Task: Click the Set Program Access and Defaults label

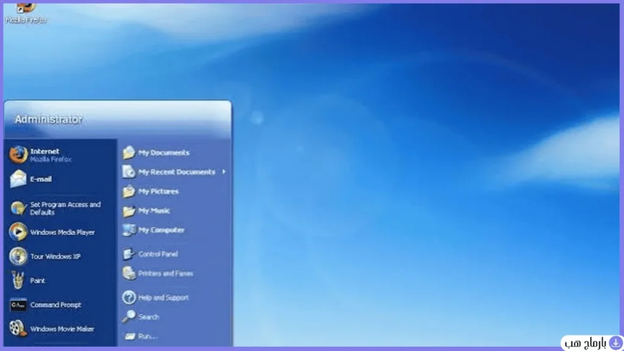Action: pos(65,208)
